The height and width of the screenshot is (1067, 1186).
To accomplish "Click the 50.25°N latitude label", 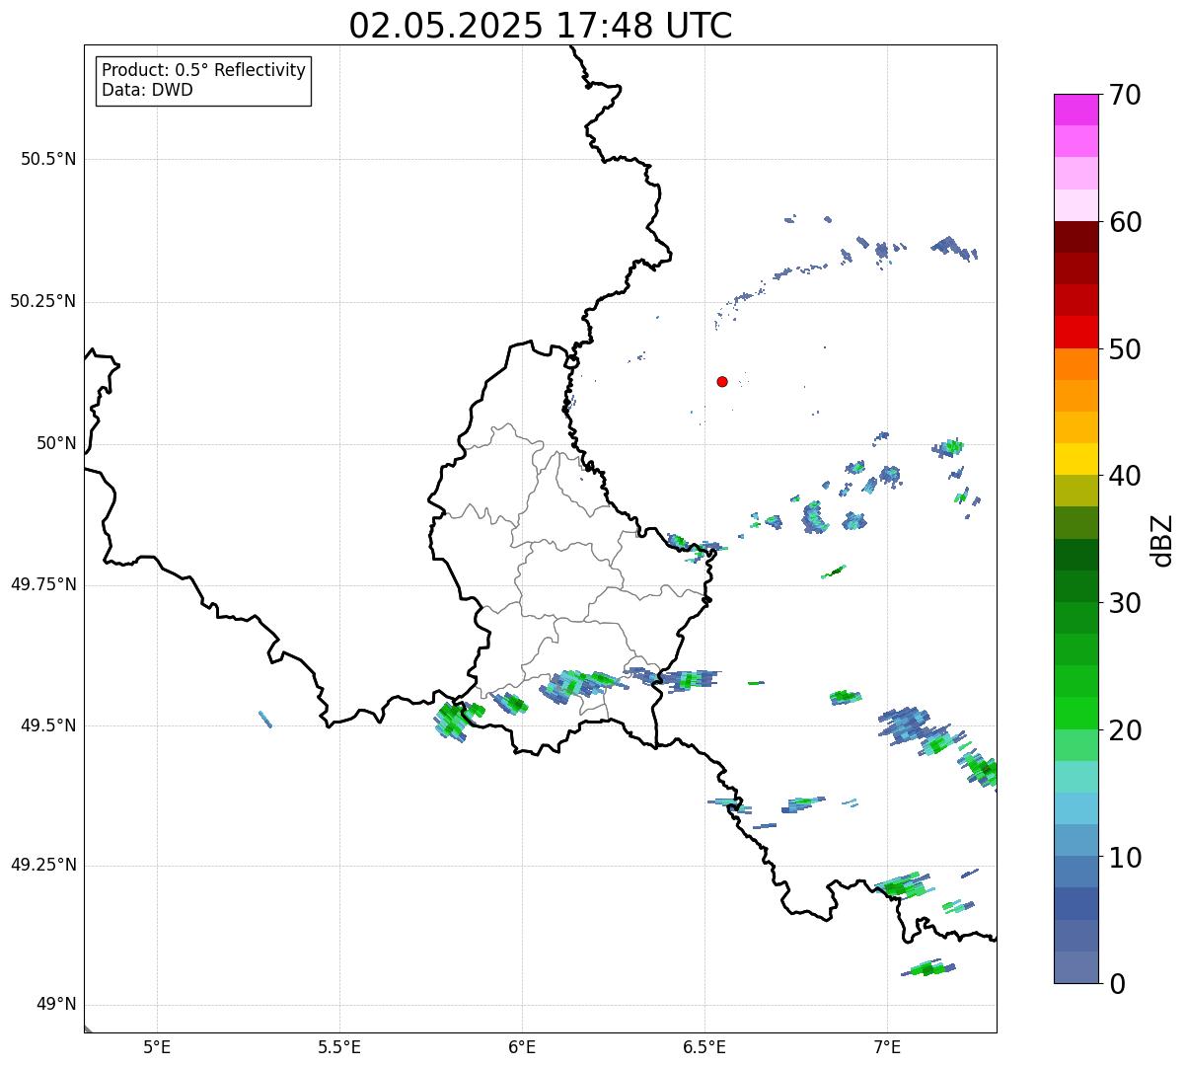I will coord(43,301).
